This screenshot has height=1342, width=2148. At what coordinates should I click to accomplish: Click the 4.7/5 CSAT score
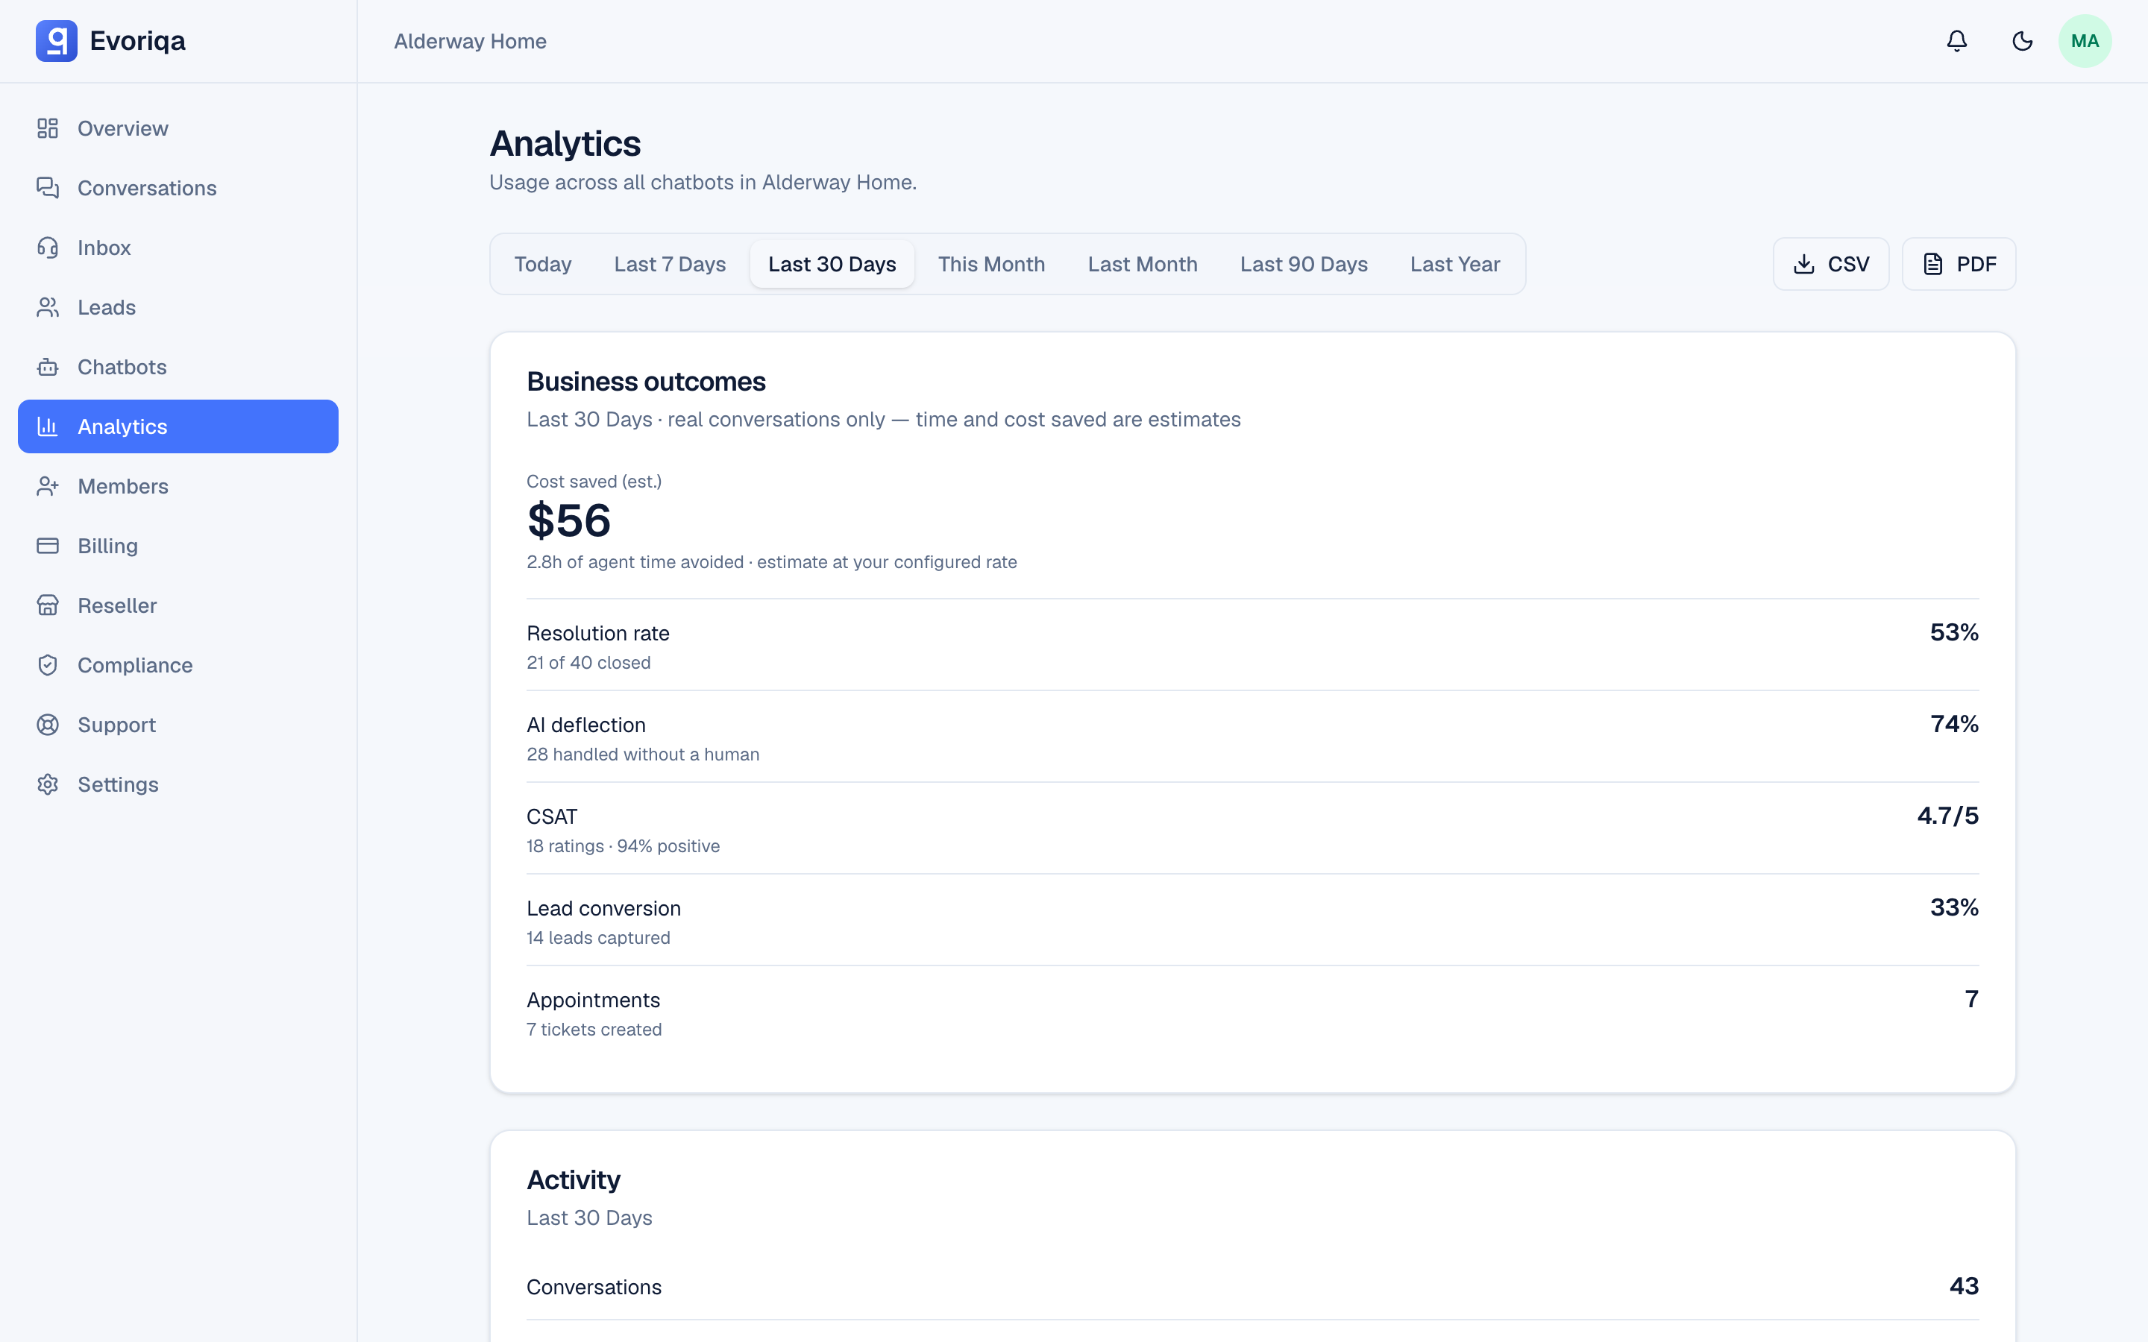click(x=1947, y=815)
